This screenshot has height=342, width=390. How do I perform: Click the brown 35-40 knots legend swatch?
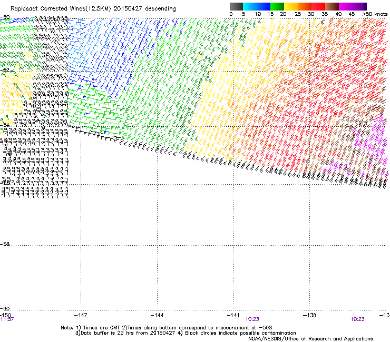(x=332, y=6)
